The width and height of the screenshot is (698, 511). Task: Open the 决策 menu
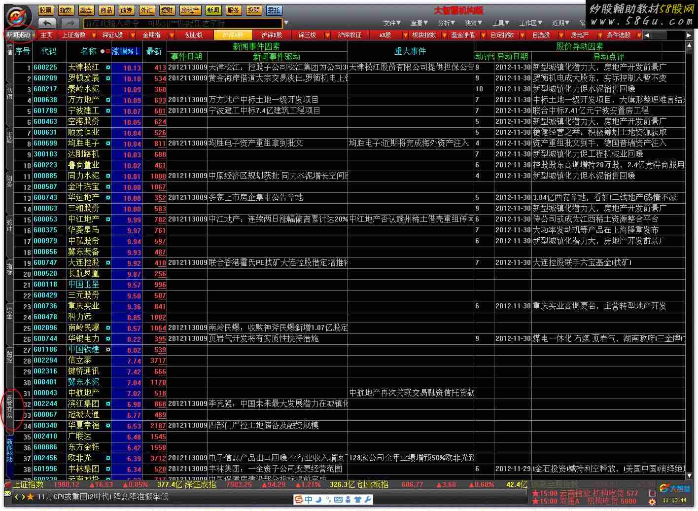click(x=473, y=23)
